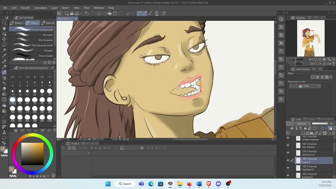336x189 pixels.
Task: Select the Oil paint brush
Action: [31, 50]
